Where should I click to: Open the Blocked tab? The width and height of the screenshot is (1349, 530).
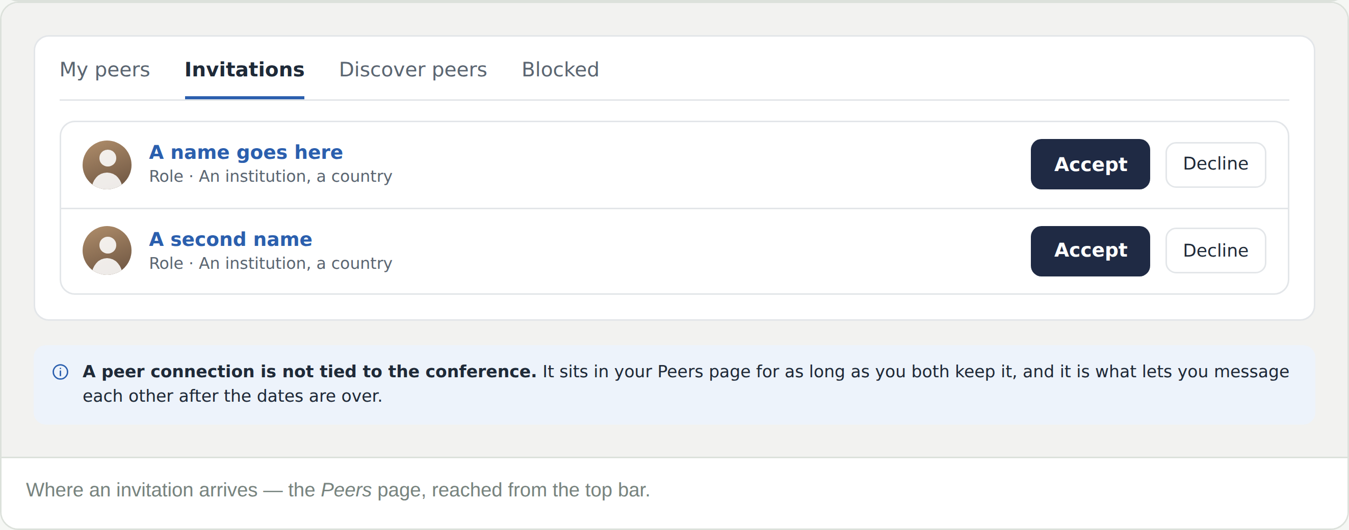(x=560, y=70)
